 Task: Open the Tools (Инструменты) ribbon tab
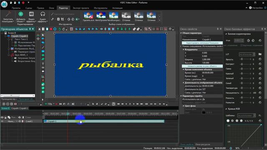pyautogui.click(x=101, y=8)
